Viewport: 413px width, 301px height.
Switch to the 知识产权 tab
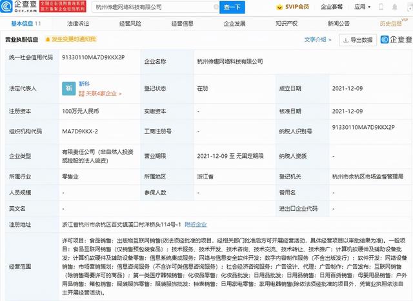[x=287, y=24]
